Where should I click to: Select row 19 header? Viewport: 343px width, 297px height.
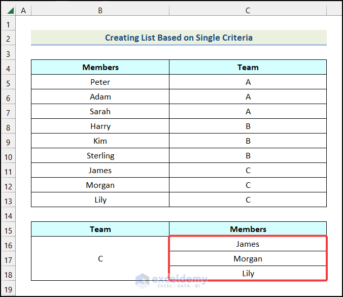[x=9, y=288]
